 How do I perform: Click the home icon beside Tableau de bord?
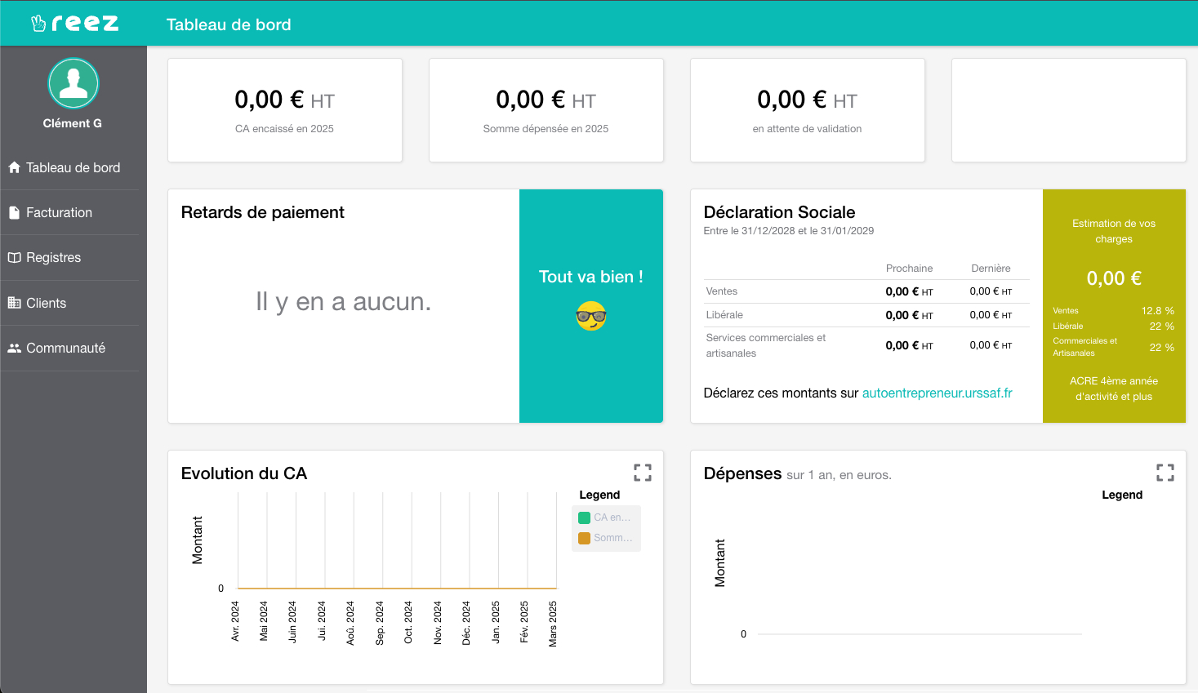(14, 167)
